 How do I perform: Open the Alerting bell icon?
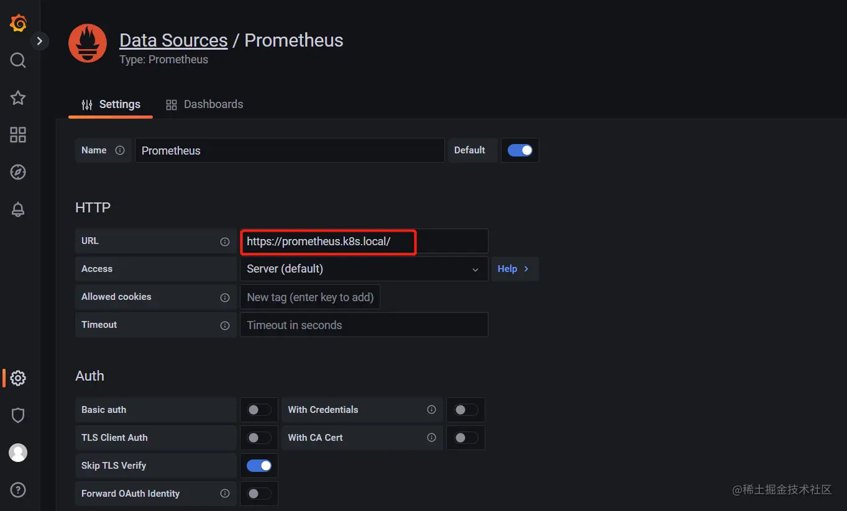click(x=18, y=210)
